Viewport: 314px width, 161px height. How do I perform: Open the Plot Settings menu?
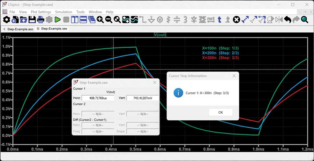(41, 12)
